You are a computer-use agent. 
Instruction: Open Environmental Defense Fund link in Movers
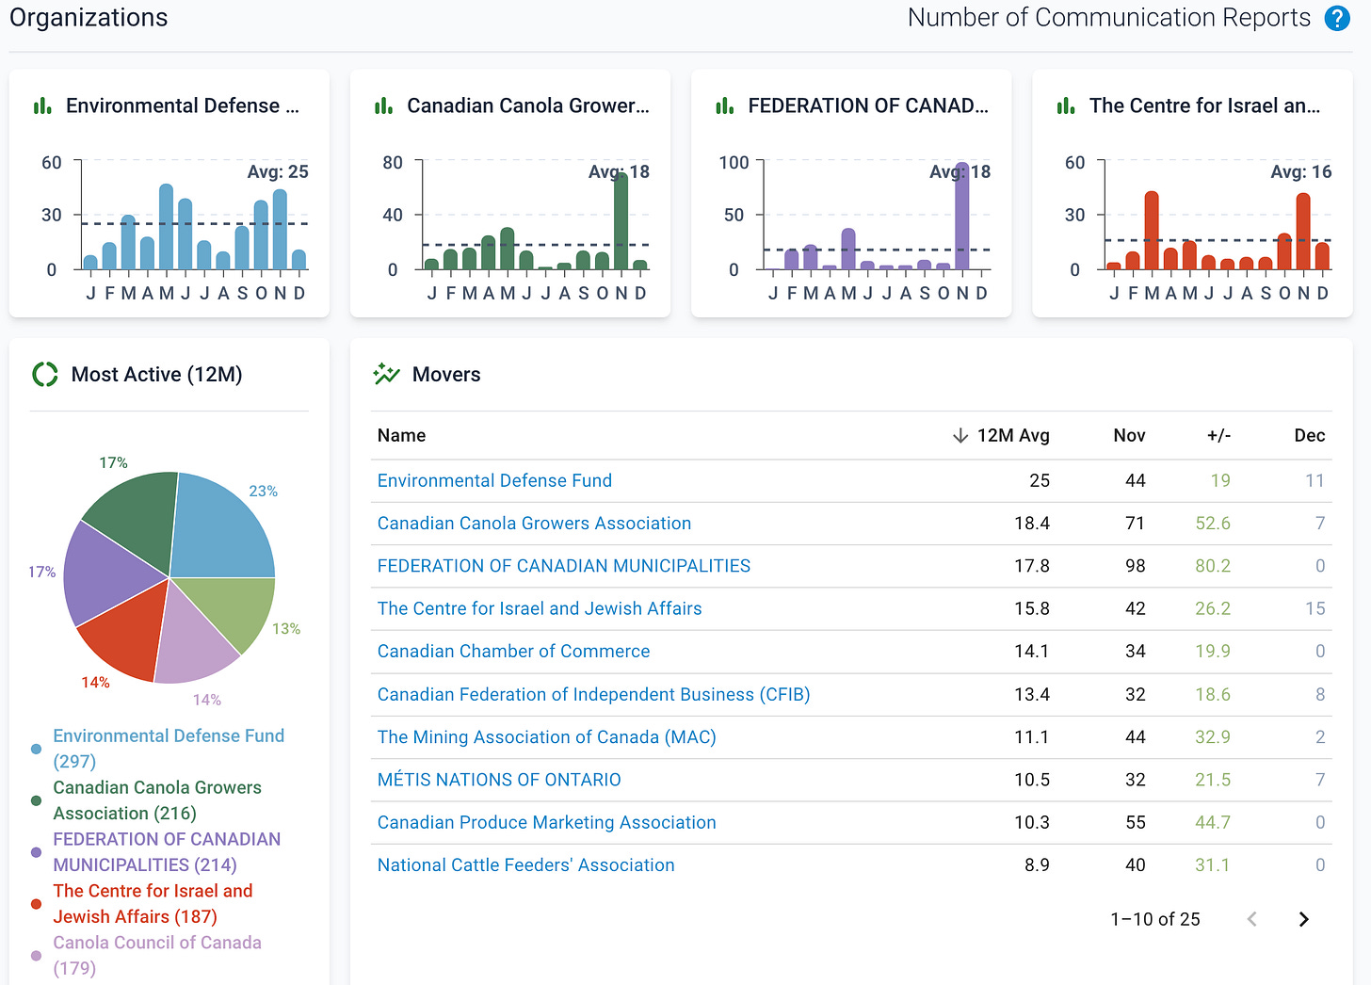click(494, 480)
